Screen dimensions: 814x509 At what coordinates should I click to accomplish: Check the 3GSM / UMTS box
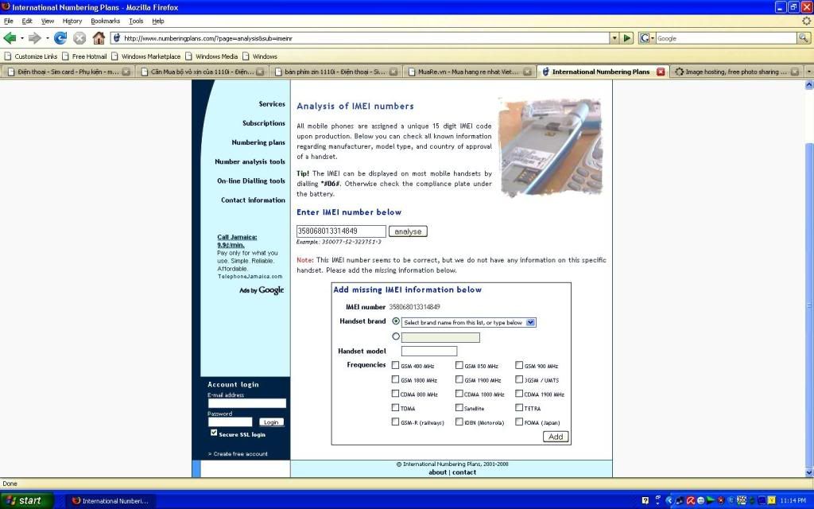(519, 379)
